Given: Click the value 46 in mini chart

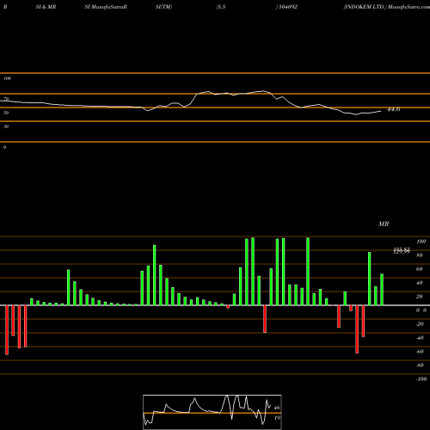Looking at the screenshot, I should pos(277,408).
